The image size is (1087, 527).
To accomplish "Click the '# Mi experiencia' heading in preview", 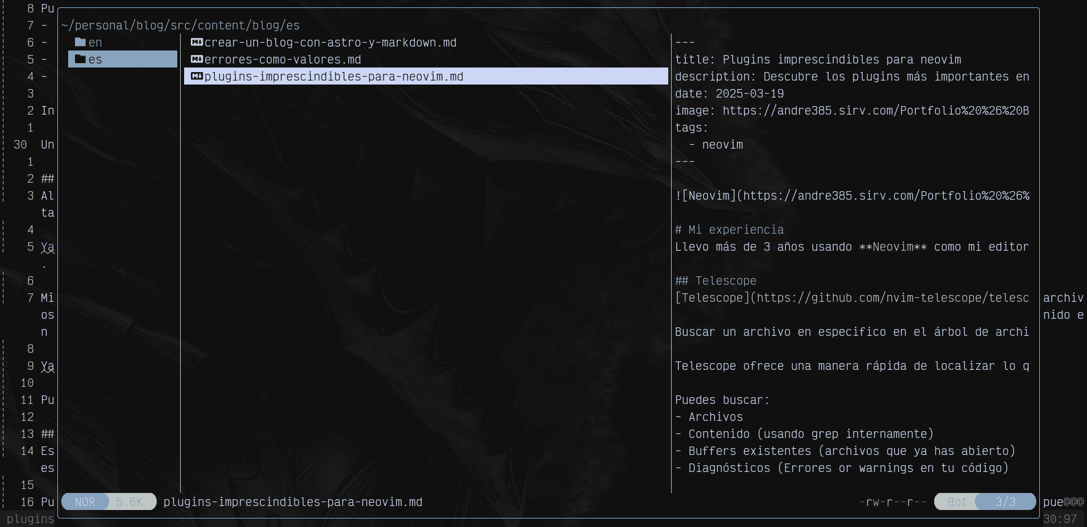I will [x=729, y=230].
